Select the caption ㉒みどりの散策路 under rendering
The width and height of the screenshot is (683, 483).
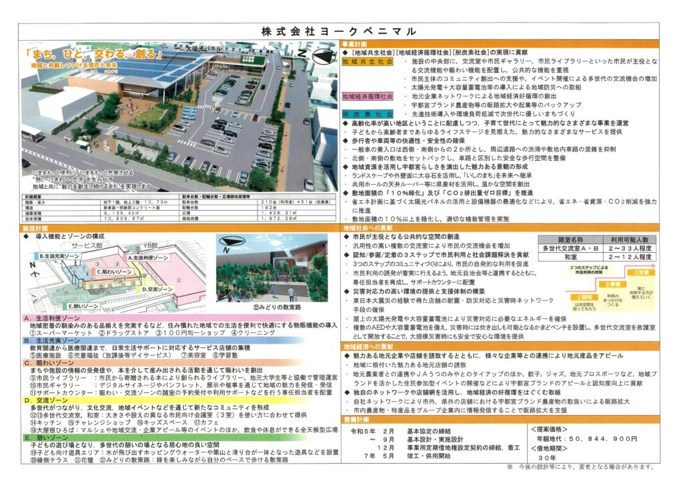277,307
